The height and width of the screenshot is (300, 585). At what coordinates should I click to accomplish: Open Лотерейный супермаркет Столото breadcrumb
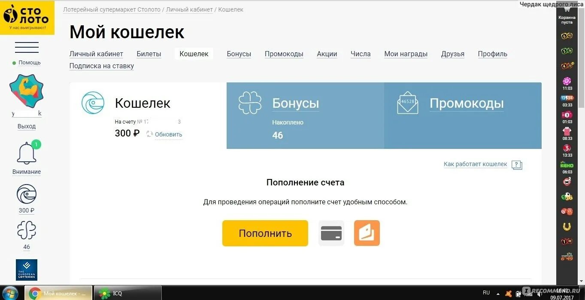click(112, 9)
